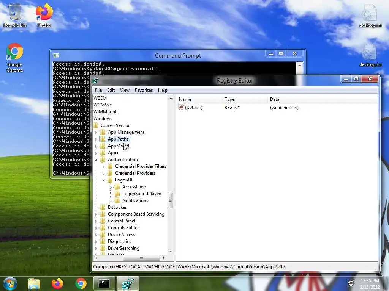Expand the App Paths key arrow

click(96, 139)
